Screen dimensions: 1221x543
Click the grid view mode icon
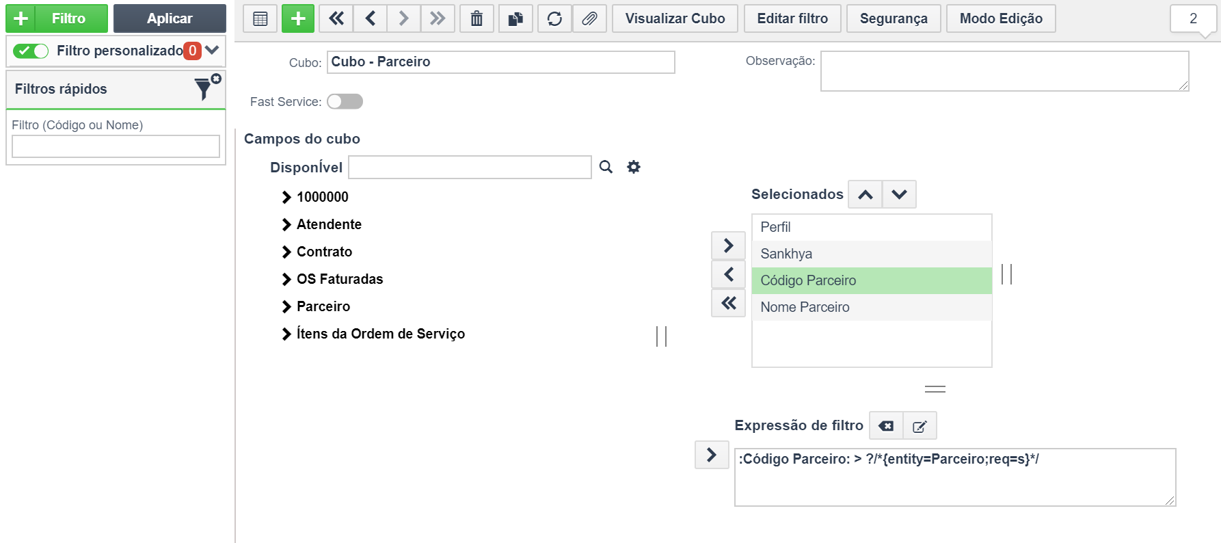click(260, 18)
